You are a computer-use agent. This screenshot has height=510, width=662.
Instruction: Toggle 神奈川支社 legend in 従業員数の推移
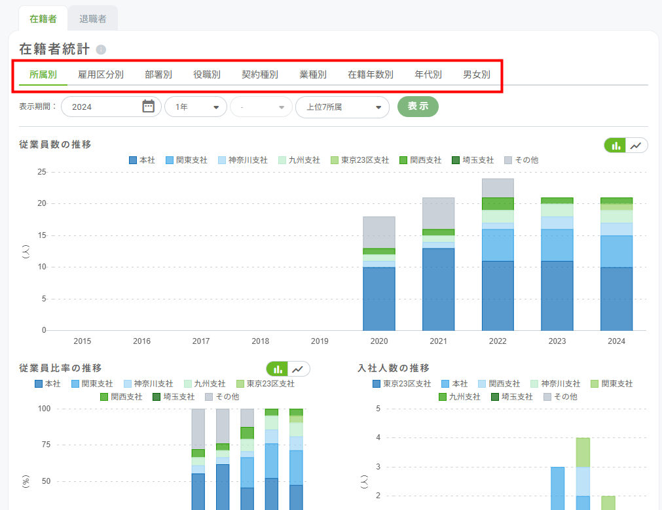coord(243,160)
